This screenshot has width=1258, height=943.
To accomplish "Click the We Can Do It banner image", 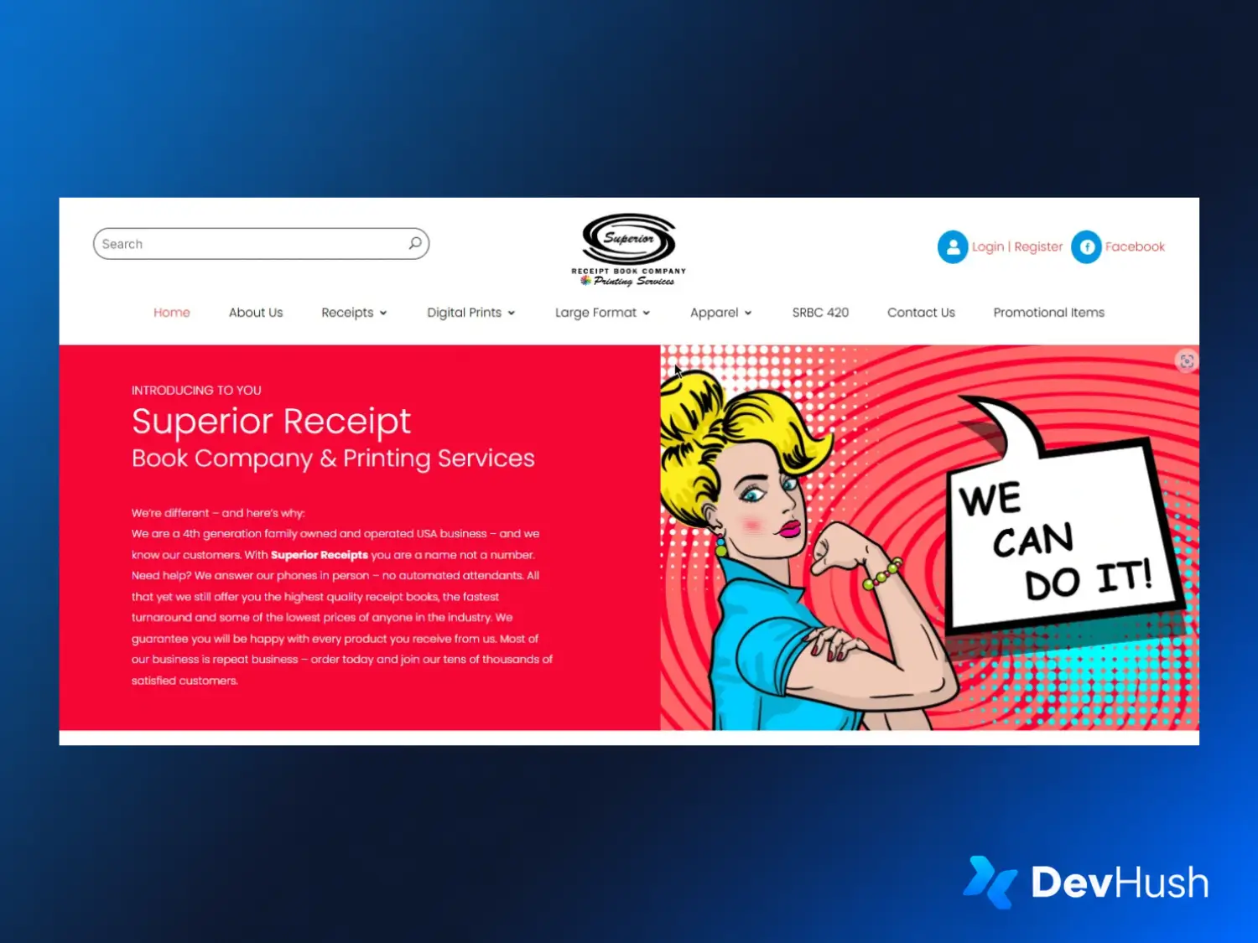I will pos(929,537).
